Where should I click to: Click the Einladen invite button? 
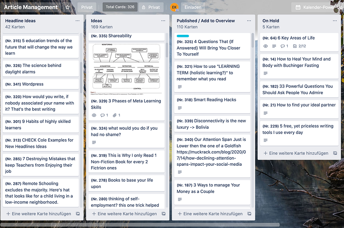(x=193, y=7)
